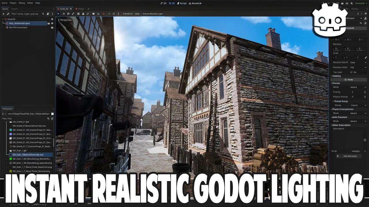The image size is (369, 207).
Task: Select the Scale tool in the 3D toolbar
Action: (73, 14)
